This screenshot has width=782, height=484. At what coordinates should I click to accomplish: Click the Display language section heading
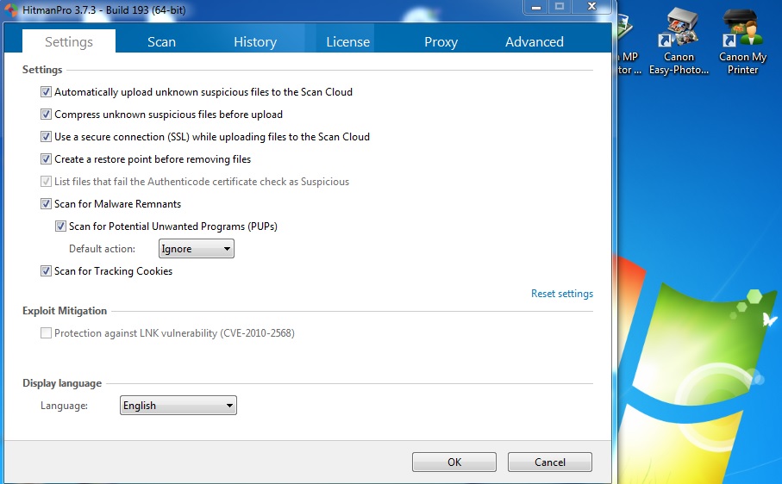click(62, 383)
